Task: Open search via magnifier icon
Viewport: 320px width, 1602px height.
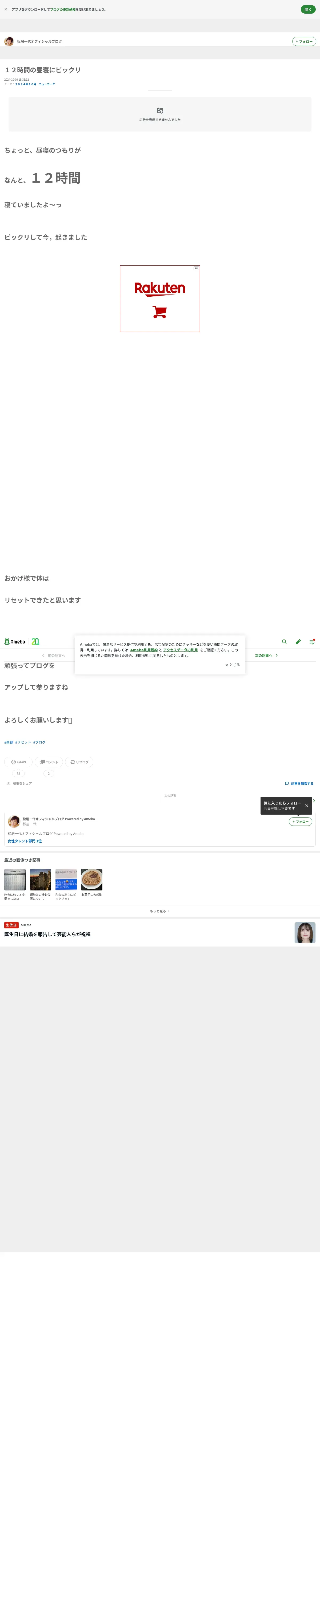Action: (x=285, y=642)
